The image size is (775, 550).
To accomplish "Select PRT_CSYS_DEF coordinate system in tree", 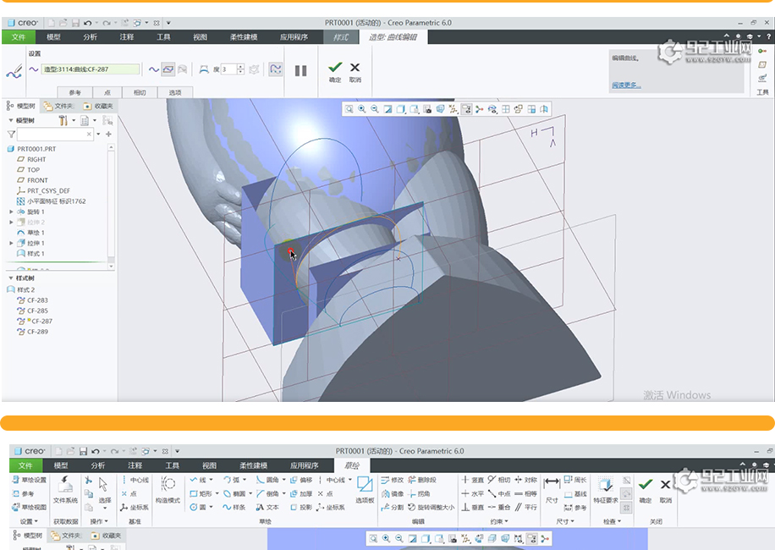I will 43,190.
